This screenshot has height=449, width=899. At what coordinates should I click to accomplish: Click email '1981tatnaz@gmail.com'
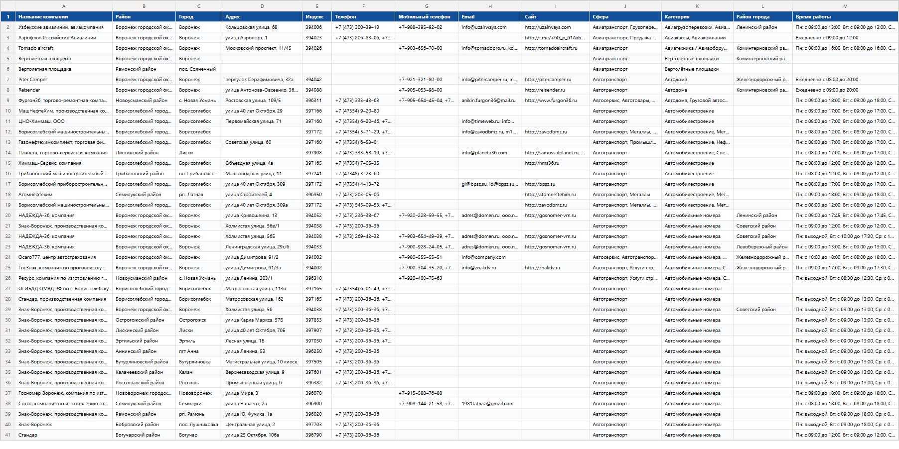(x=490, y=404)
